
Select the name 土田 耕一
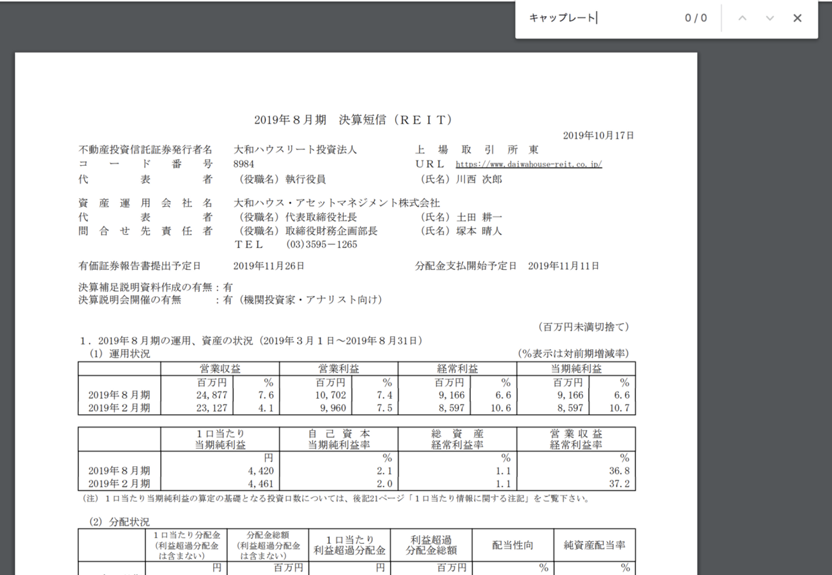[x=479, y=217]
